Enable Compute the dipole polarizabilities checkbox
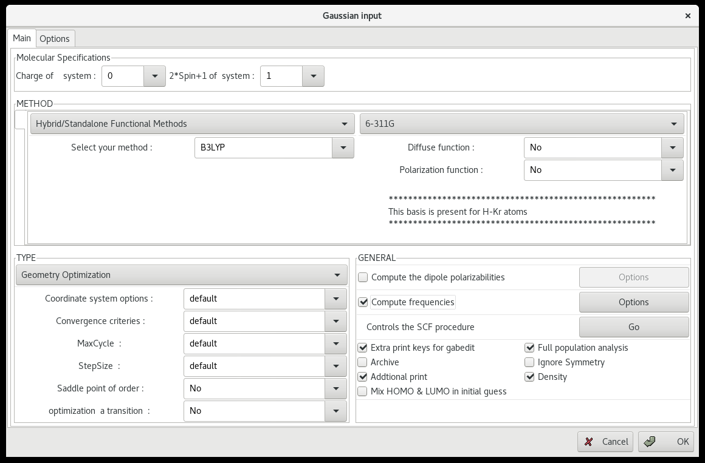Image resolution: width=705 pixels, height=463 pixels. pos(363,277)
